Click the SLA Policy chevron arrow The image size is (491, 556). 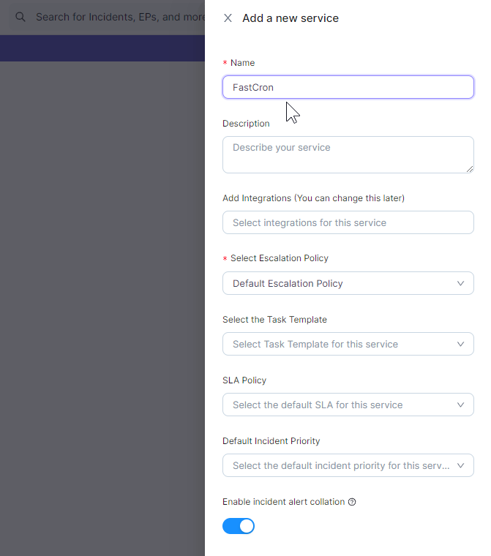(460, 405)
